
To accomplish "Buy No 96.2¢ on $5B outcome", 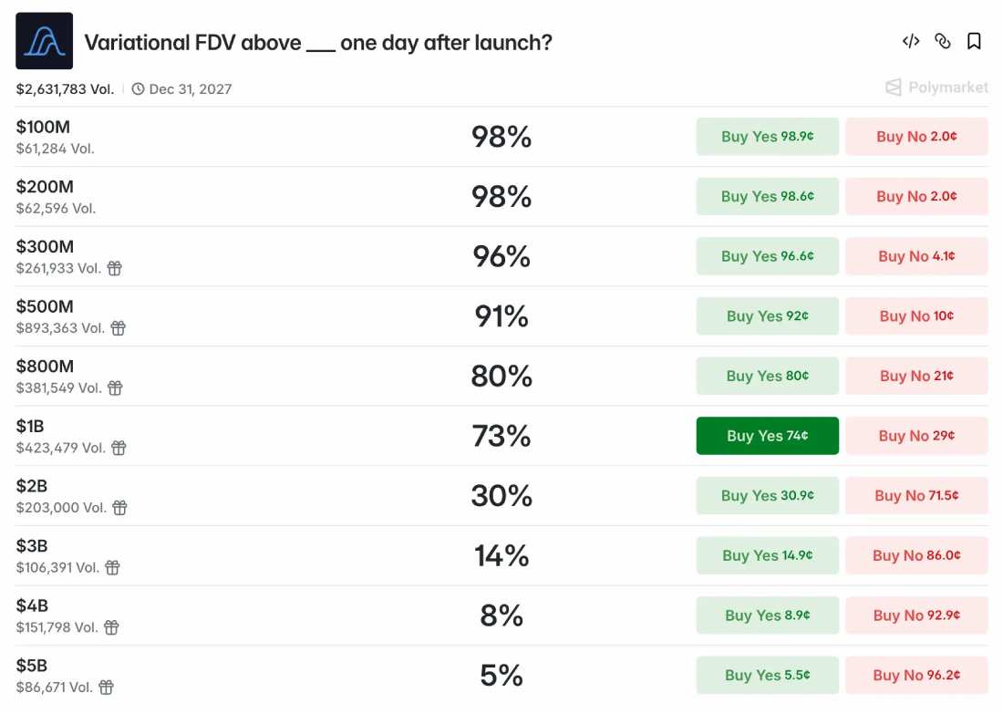I will click(916, 676).
